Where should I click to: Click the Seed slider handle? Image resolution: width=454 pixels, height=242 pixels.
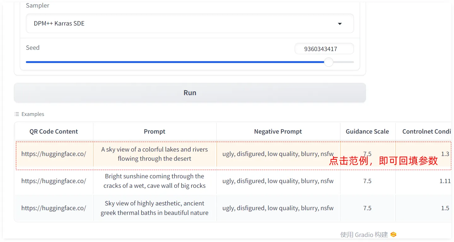point(328,62)
